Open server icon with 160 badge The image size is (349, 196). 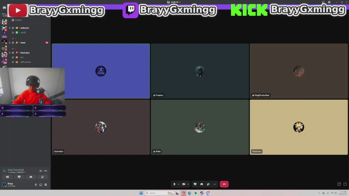4,61
